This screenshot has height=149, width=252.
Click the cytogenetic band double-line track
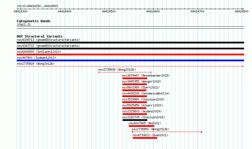[x=130, y=28]
